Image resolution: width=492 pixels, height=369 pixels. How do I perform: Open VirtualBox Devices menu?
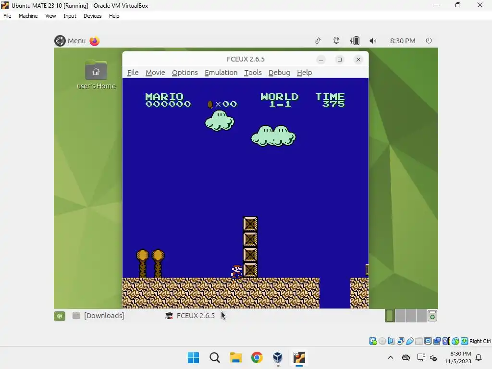[92, 16]
